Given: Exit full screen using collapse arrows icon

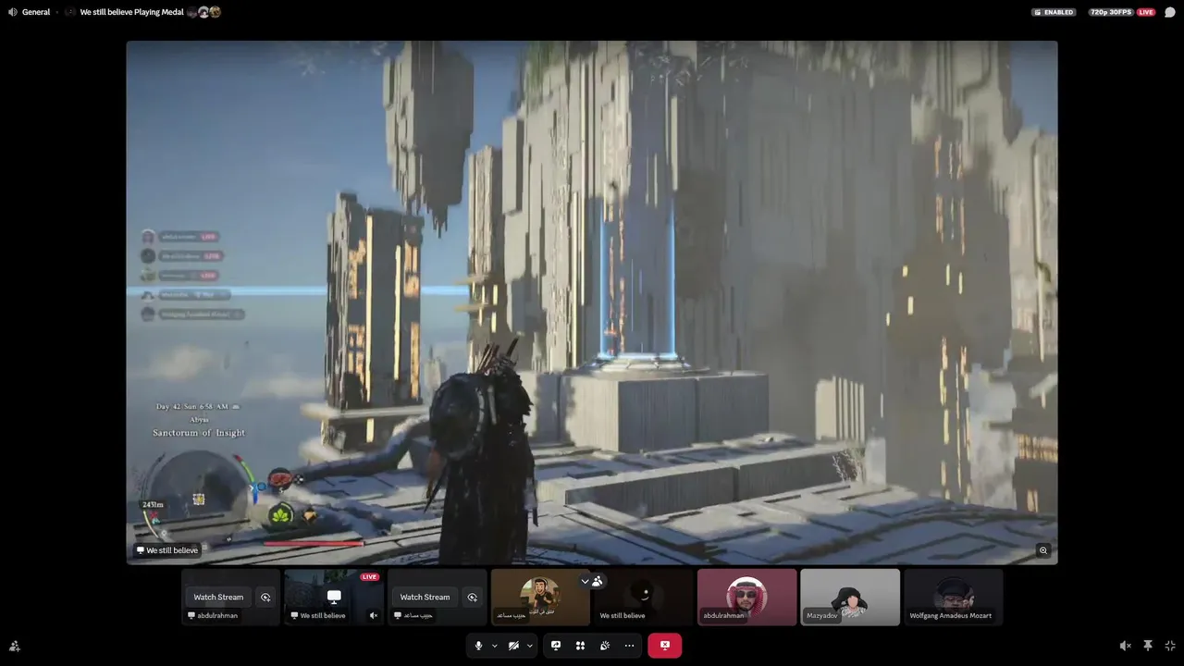Looking at the screenshot, I should coord(1170,646).
